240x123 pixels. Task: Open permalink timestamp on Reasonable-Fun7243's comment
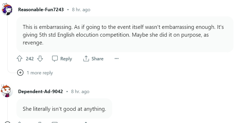pos(81,10)
